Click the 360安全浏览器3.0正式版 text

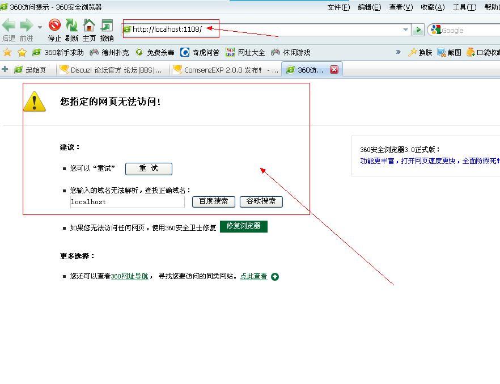[x=400, y=149]
